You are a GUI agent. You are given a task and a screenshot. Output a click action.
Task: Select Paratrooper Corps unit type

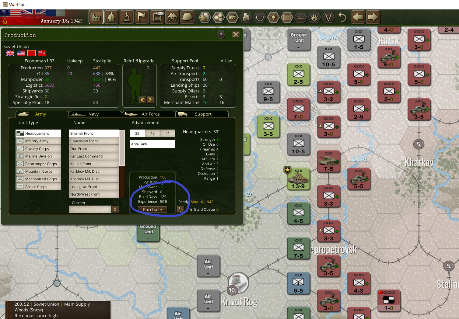pyautogui.click(x=38, y=164)
